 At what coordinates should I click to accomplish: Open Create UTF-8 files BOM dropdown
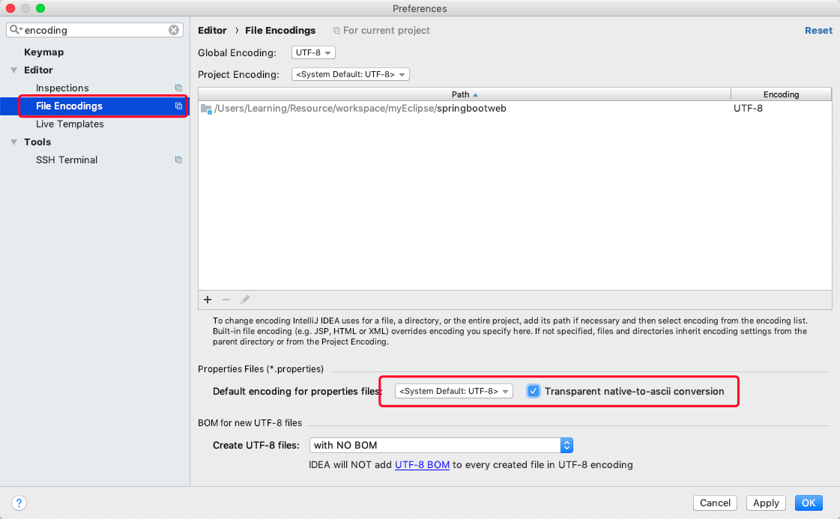(441, 445)
